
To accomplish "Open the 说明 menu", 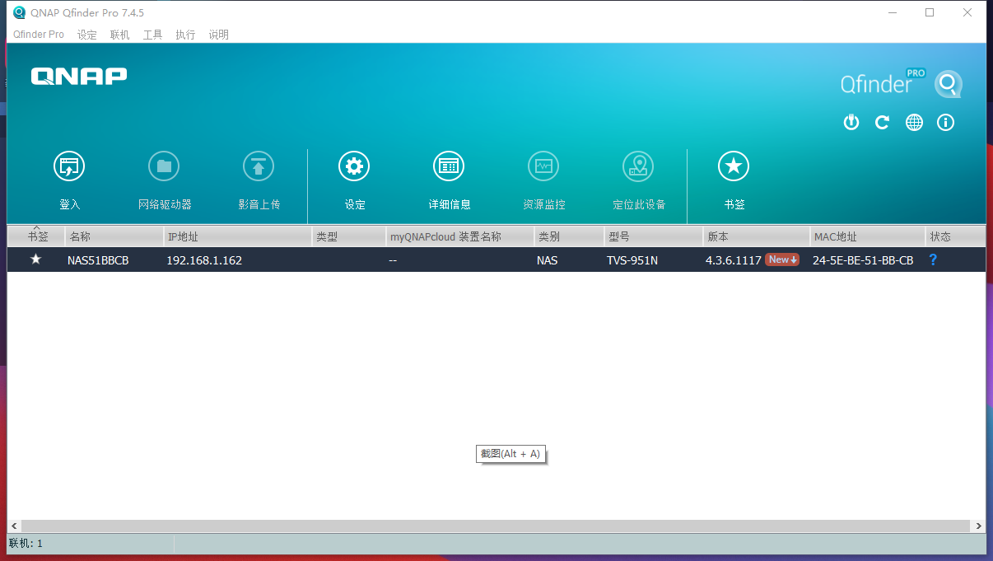I will (x=218, y=35).
